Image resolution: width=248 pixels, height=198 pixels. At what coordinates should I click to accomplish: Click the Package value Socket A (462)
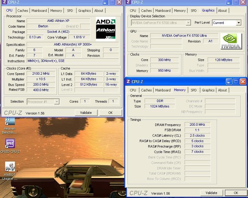[58, 32]
